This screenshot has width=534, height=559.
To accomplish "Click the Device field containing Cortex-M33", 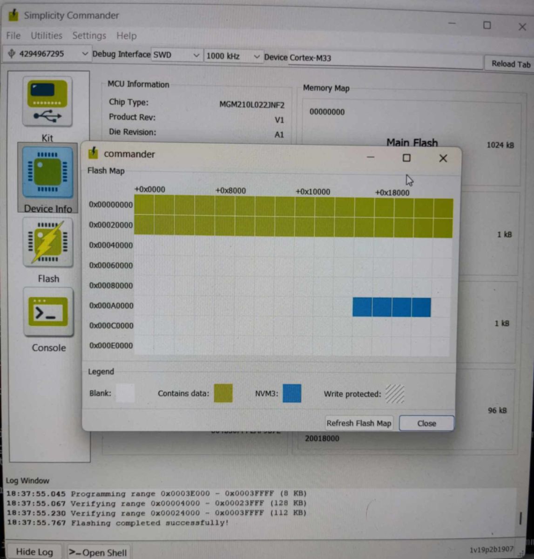I will click(385, 59).
